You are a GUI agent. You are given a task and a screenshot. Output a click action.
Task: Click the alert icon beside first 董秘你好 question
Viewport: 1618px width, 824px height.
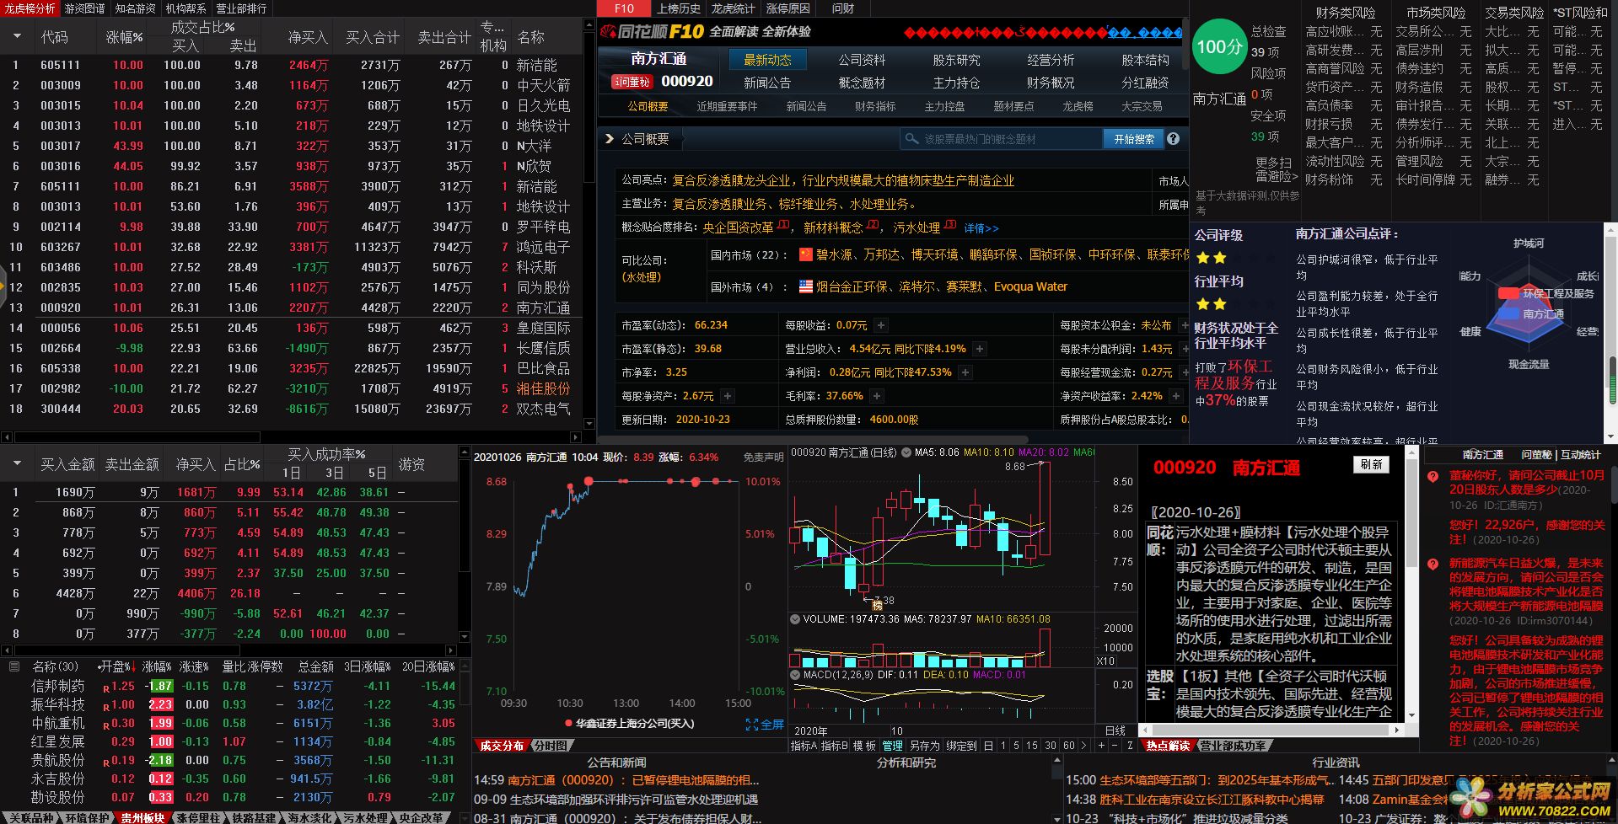tap(1433, 477)
